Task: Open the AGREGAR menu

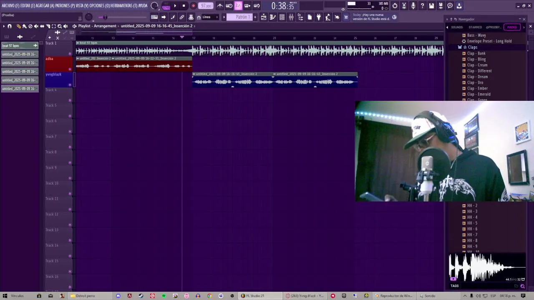Action: point(45,6)
